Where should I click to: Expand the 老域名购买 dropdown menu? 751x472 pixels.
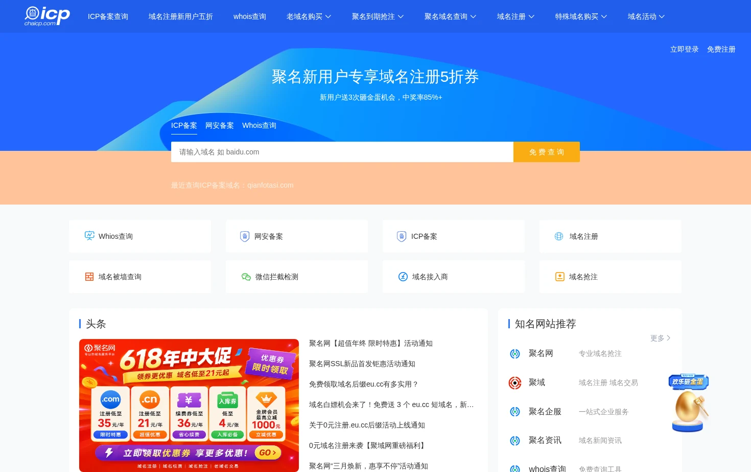pos(309,16)
